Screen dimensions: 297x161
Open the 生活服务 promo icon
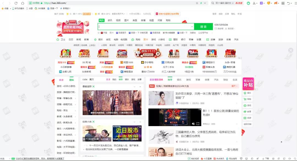coord(230,54)
